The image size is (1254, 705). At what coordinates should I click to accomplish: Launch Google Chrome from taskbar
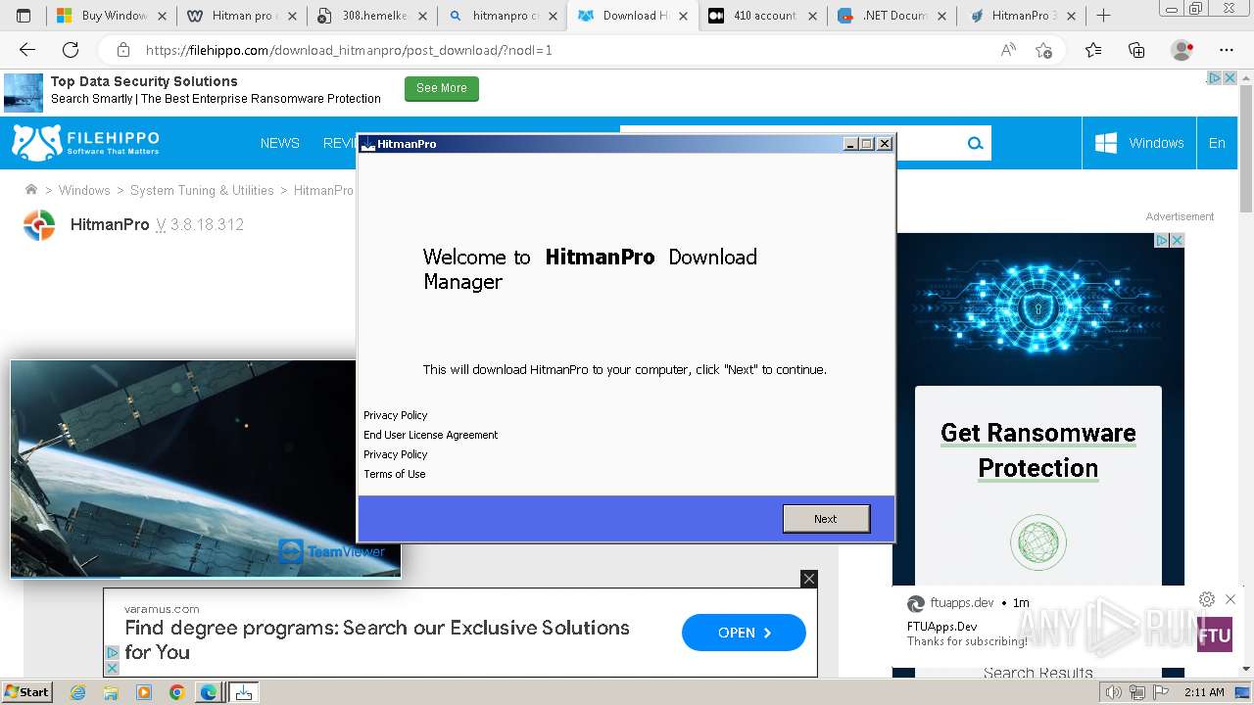[176, 692]
